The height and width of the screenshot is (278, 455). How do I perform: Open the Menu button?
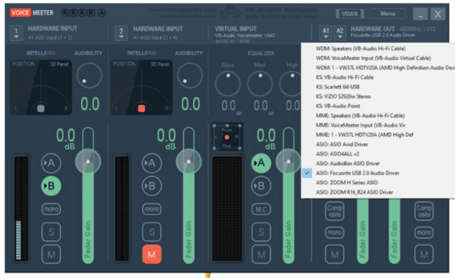coord(388,13)
